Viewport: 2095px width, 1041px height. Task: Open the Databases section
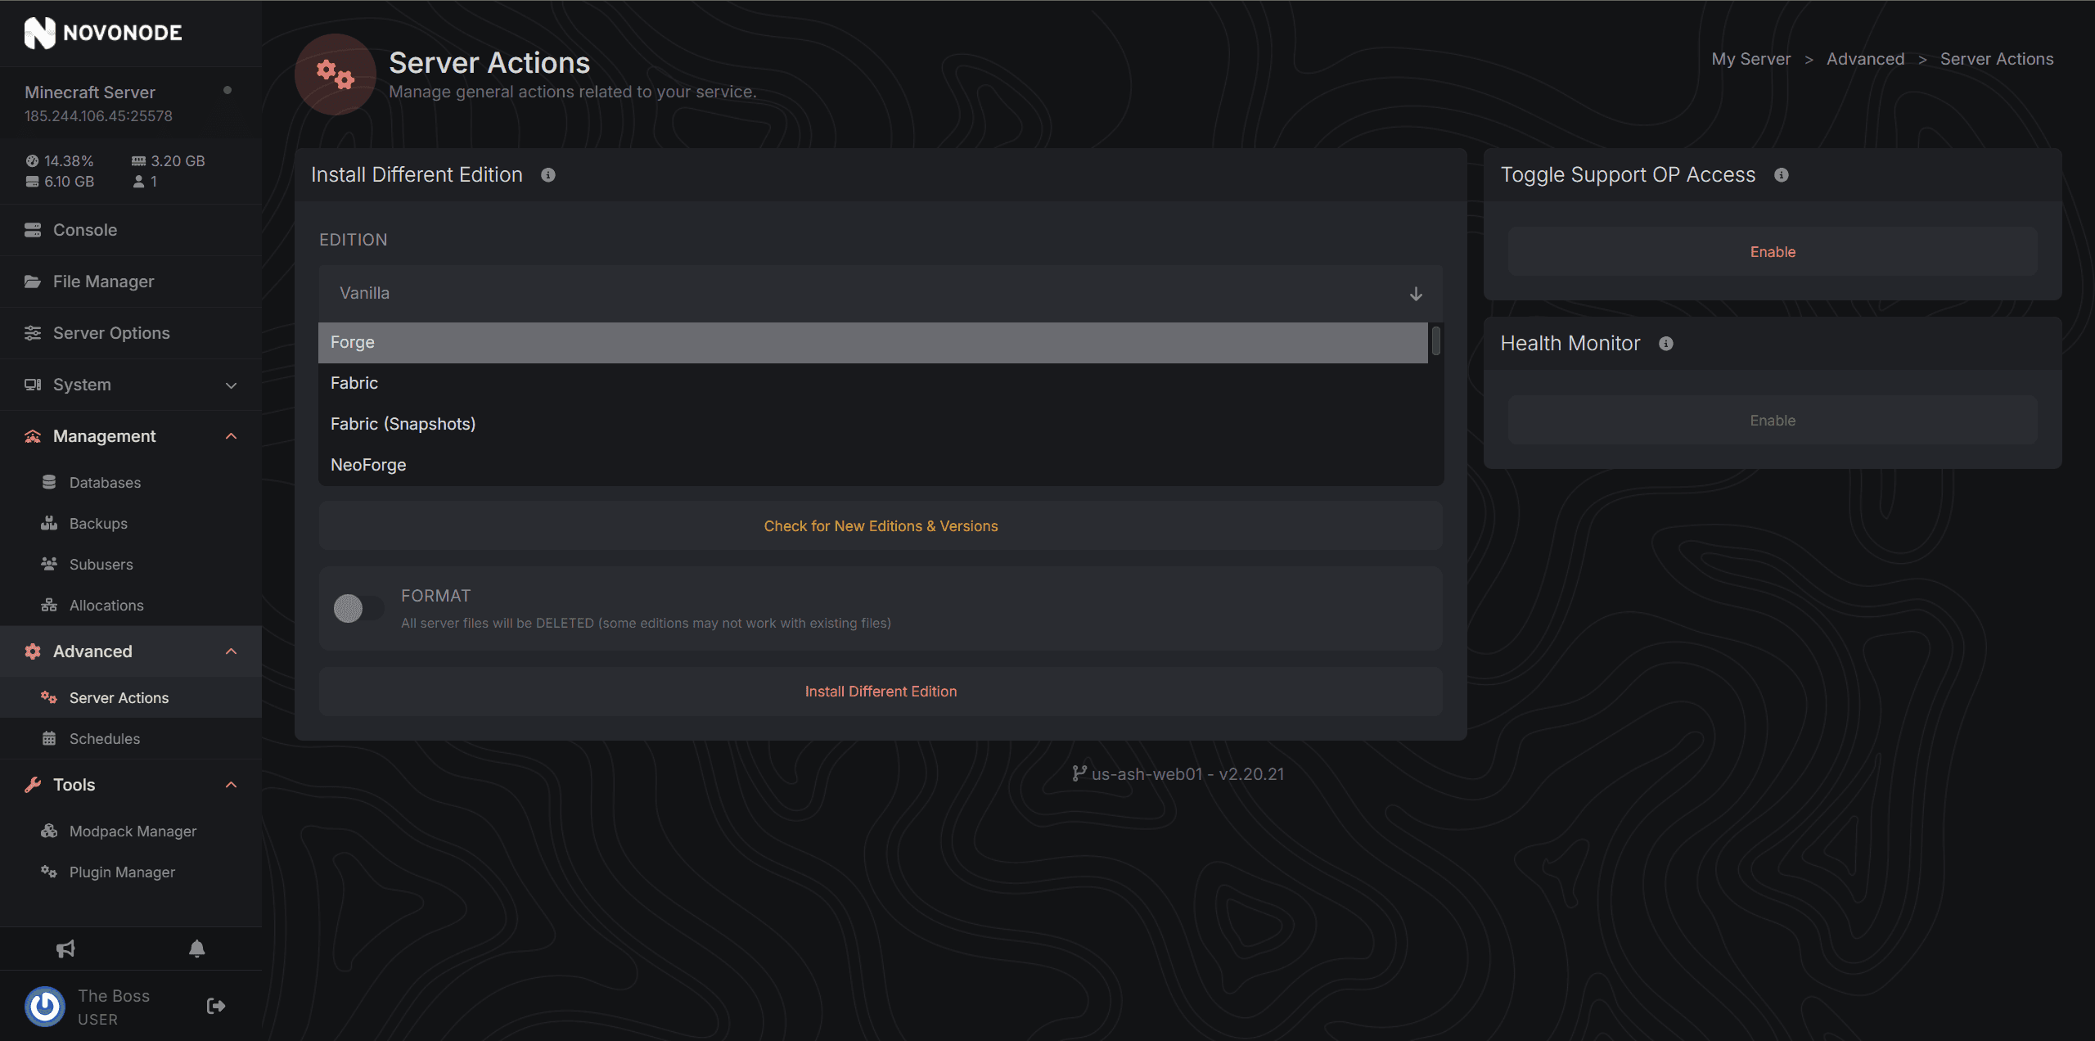[x=105, y=482]
